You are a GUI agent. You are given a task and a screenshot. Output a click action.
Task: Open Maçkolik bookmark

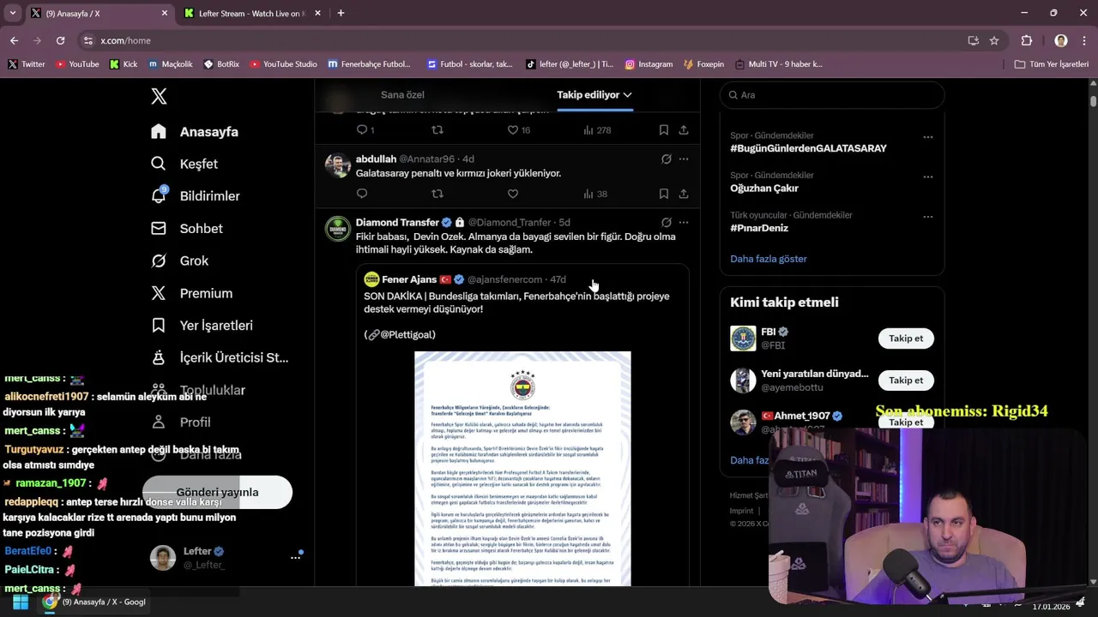(x=171, y=64)
